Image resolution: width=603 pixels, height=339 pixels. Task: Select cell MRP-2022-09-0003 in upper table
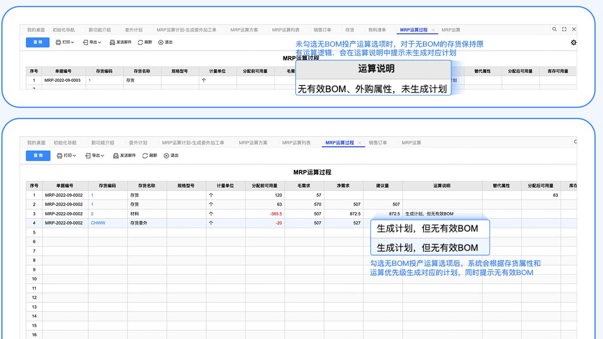pyautogui.click(x=64, y=80)
